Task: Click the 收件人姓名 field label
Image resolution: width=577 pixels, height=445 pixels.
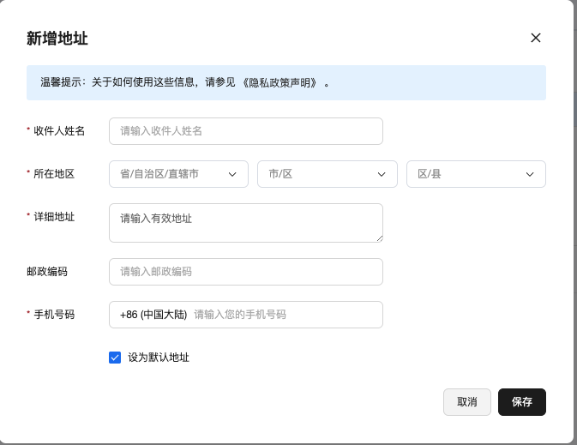Action: coord(59,131)
